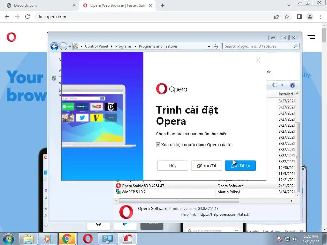Click the Installed On column header
Image resolution: width=327 pixels, height=245 pixels.
pyautogui.click(x=286, y=94)
